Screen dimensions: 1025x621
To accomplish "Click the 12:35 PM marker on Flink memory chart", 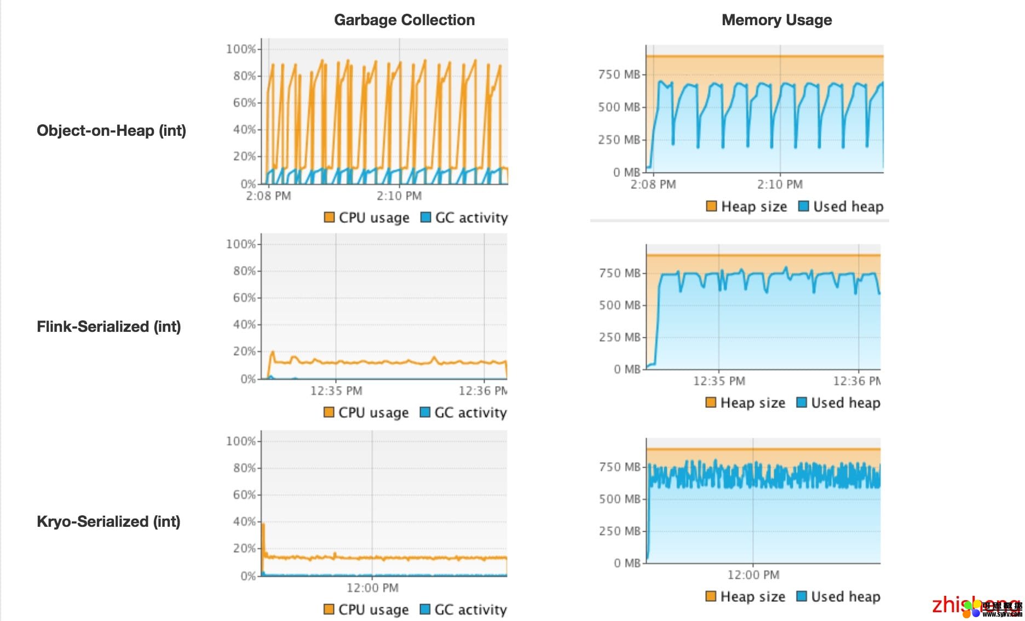I will (x=718, y=381).
